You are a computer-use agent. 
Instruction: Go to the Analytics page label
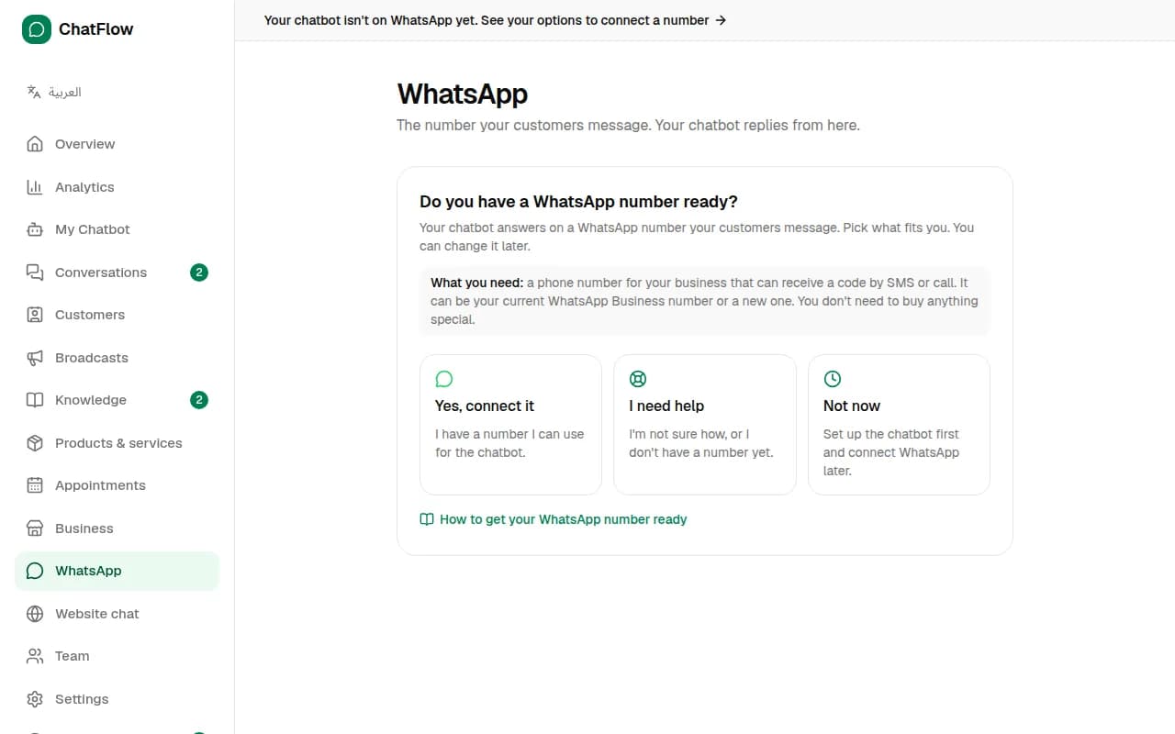point(84,187)
